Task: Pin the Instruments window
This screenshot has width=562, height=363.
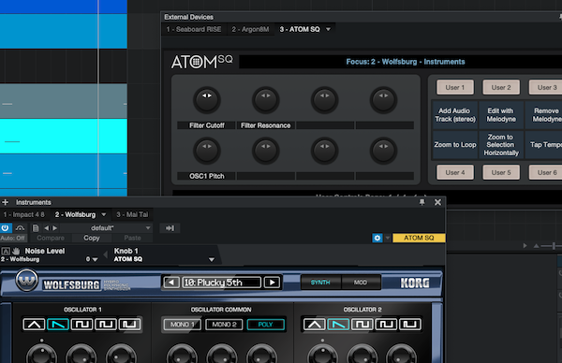Action: click(421, 202)
